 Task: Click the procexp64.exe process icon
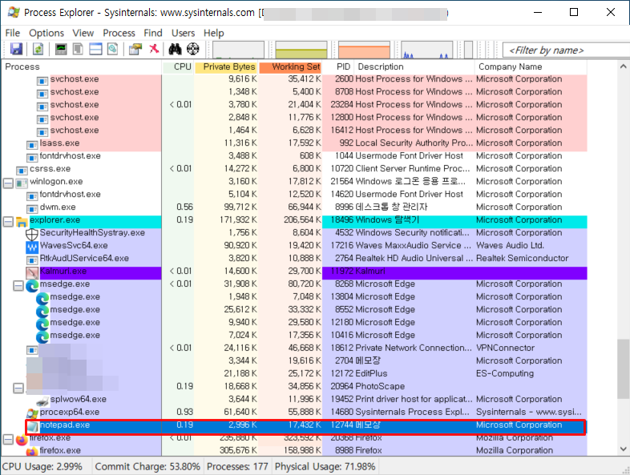pos(32,413)
